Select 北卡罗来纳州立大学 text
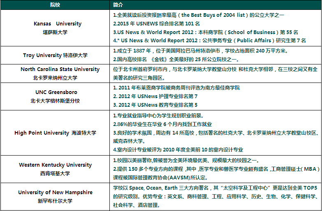The image size is (322, 211). point(55,78)
